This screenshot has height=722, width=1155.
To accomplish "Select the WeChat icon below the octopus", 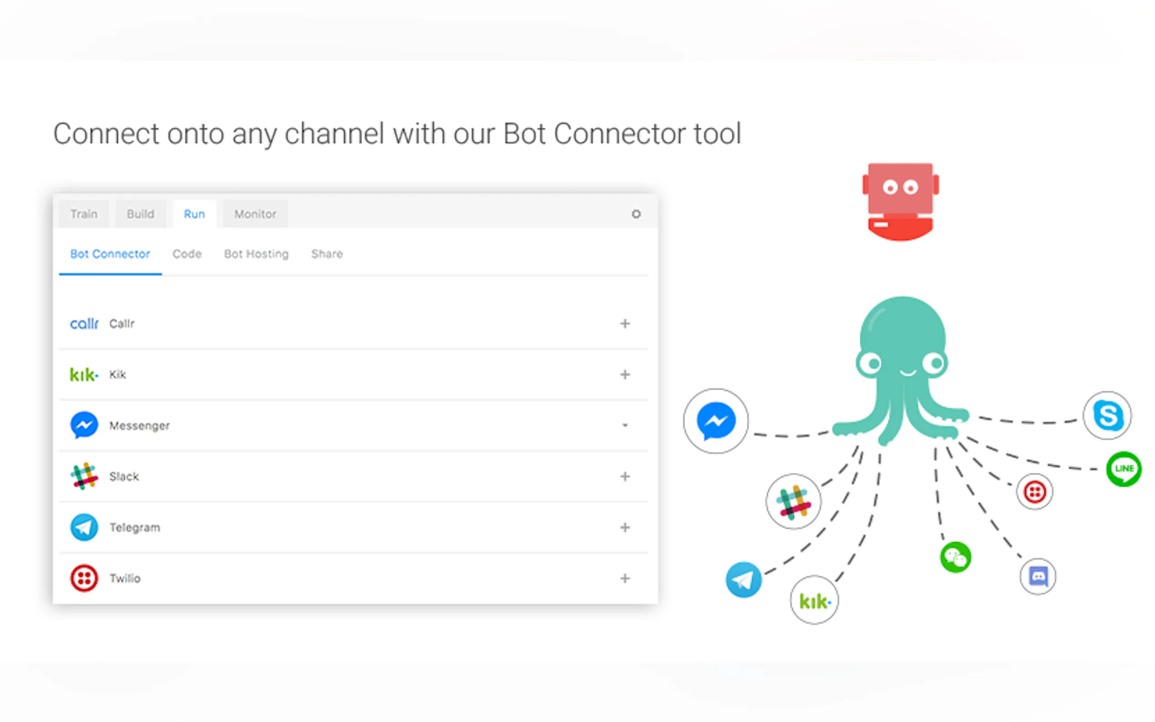I will 955,557.
